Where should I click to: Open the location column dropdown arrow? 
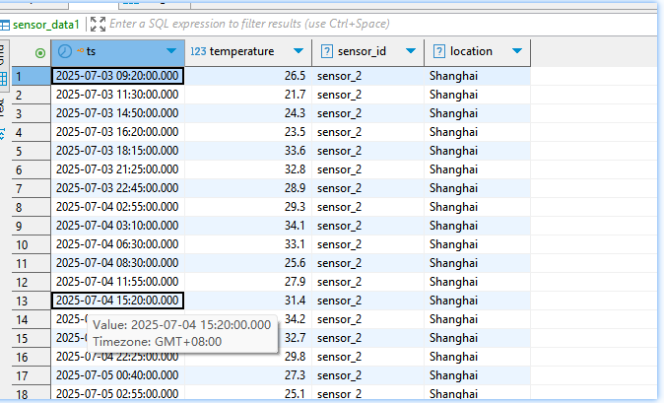[x=517, y=51]
